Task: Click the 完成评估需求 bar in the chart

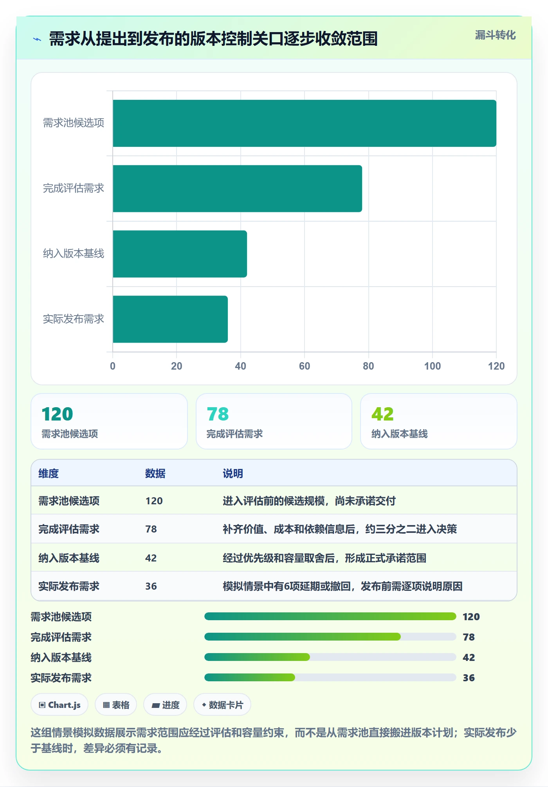Action: (x=237, y=189)
